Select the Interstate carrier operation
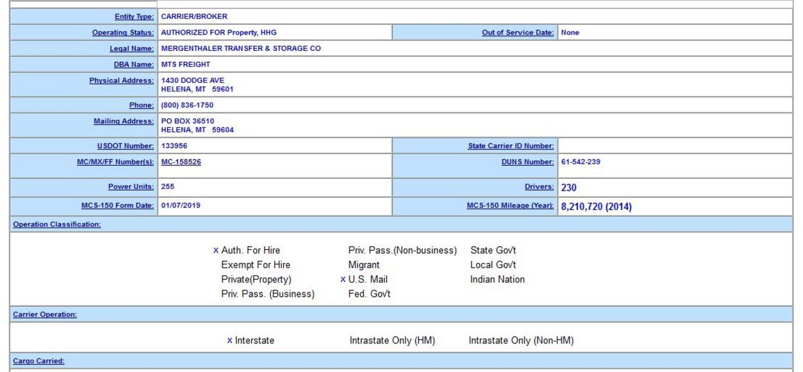 click(254, 340)
